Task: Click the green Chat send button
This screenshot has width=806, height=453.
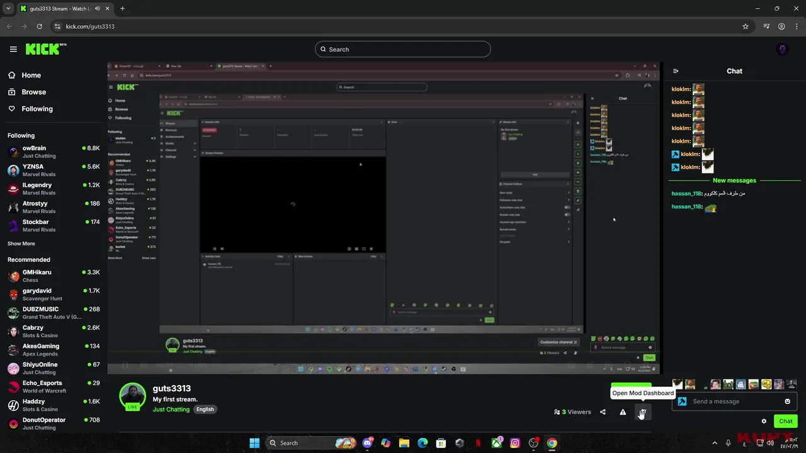Action: point(786,422)
